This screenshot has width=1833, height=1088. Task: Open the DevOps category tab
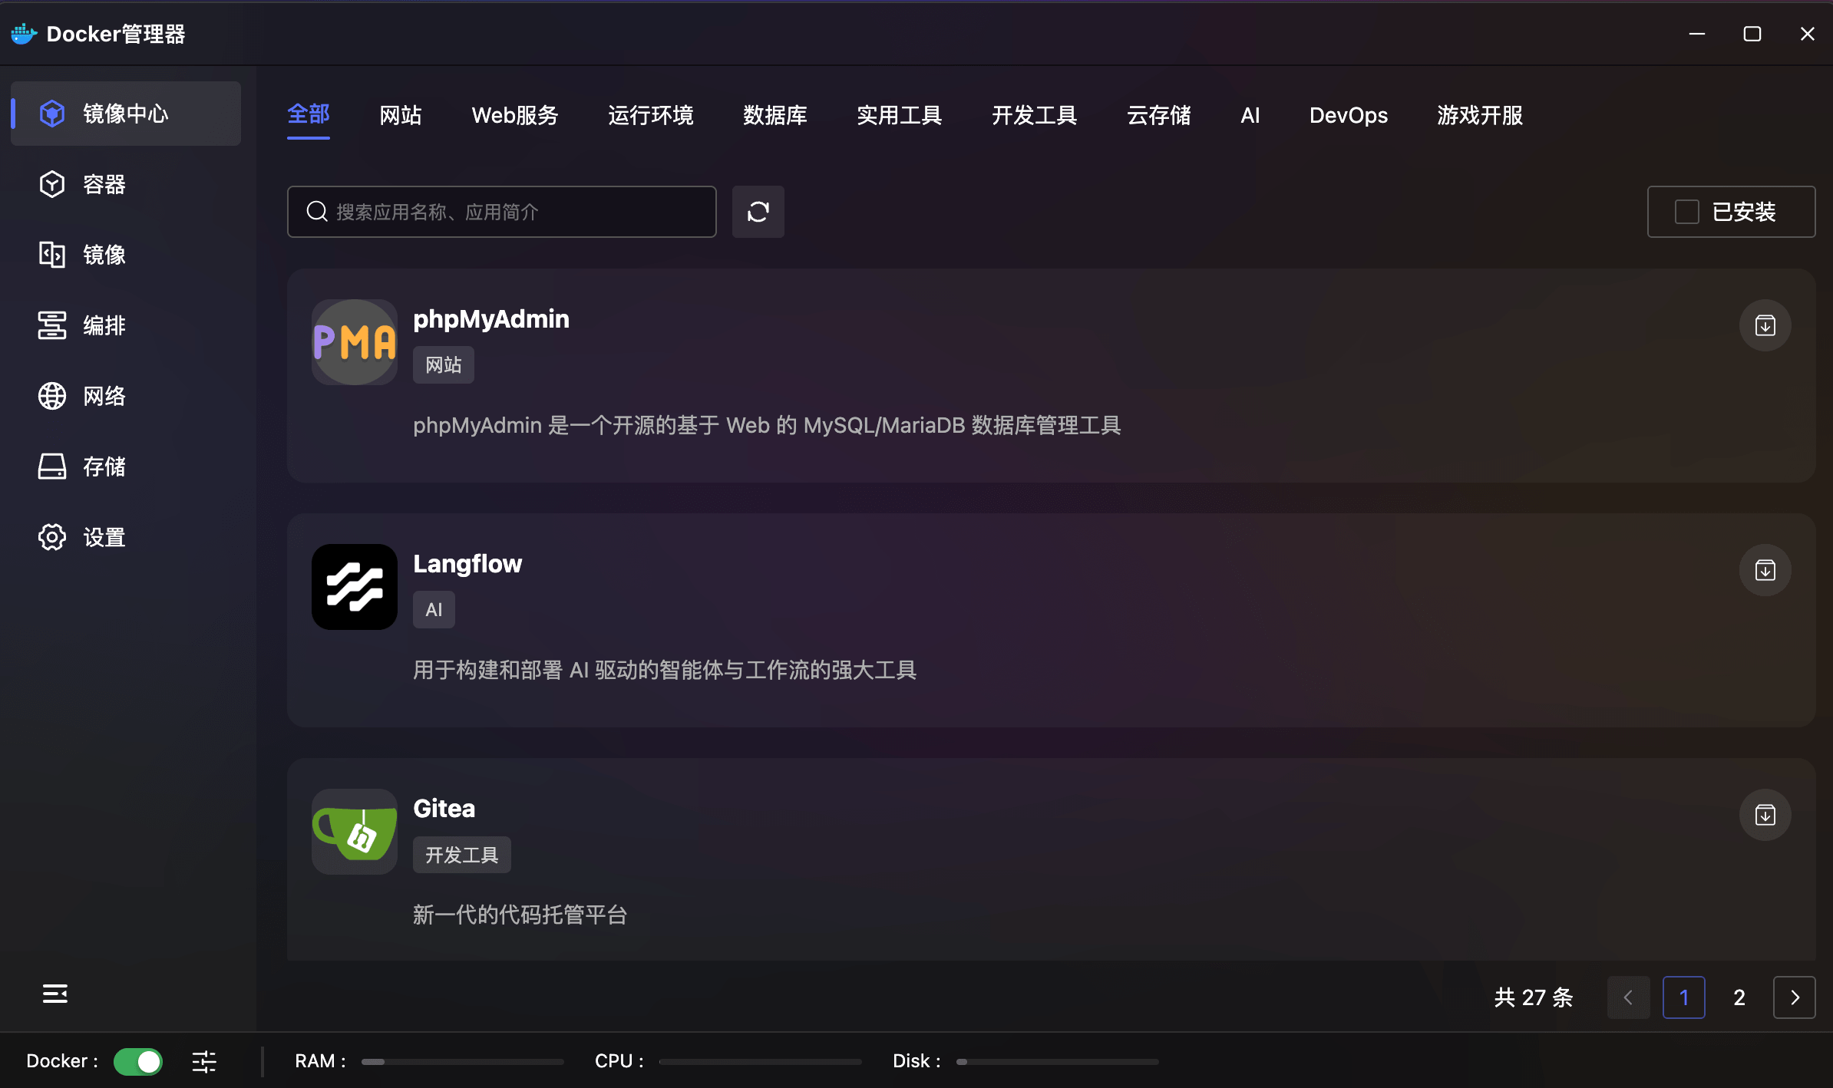[1349, 115]
